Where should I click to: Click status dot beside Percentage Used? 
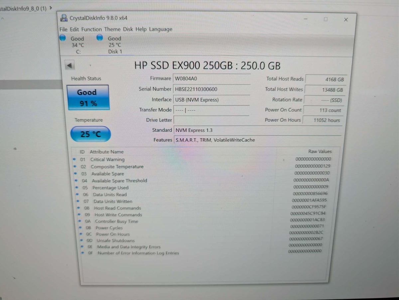coord(77,188)
